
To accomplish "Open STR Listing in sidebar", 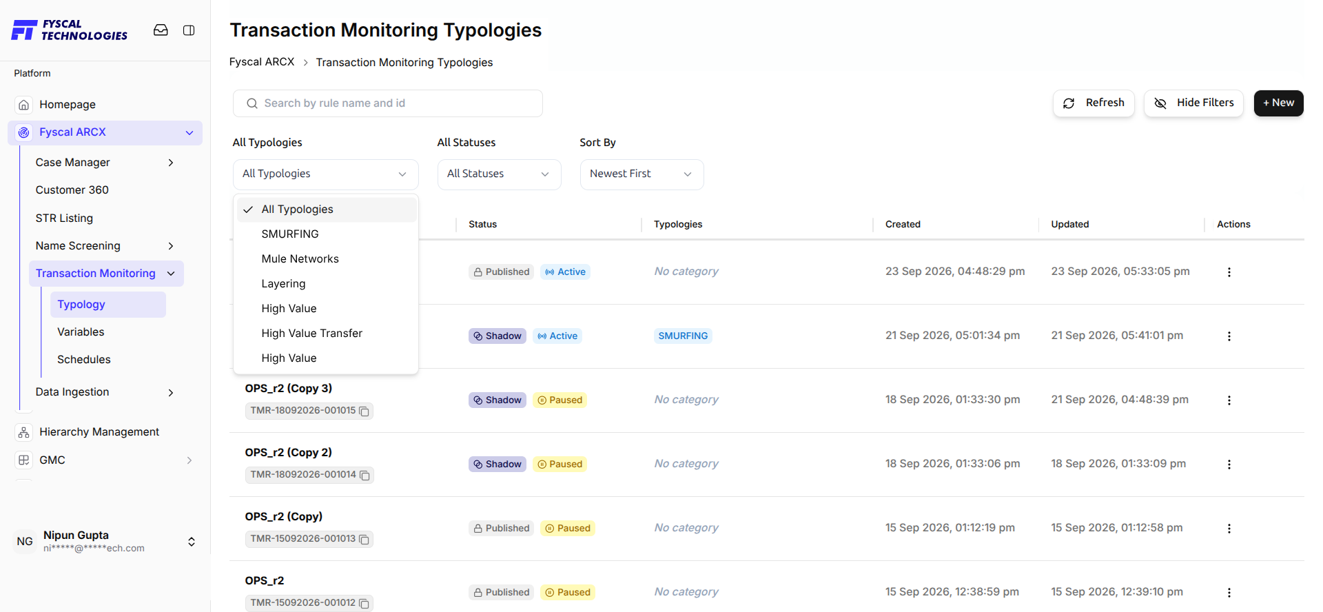I will tap(64, 218).
